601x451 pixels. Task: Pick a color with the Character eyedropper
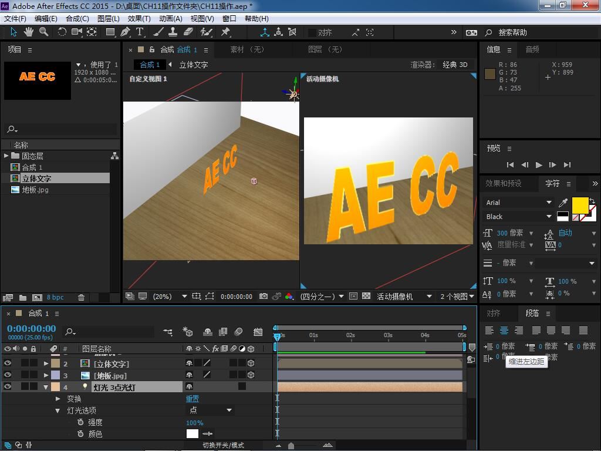(563, 203)
